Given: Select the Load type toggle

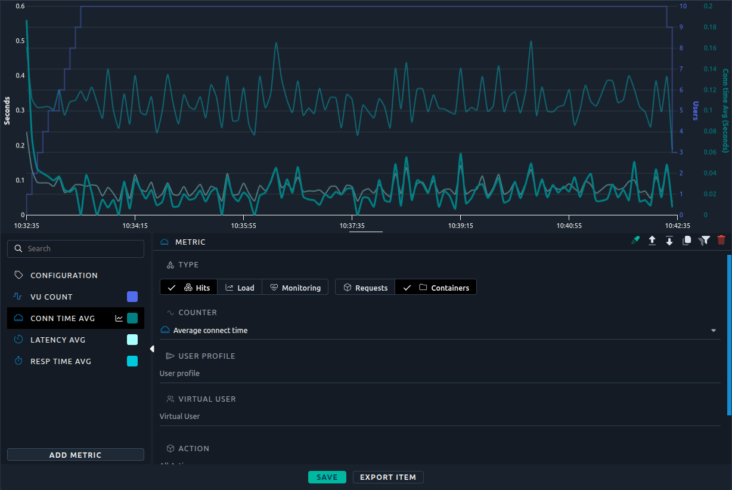Looking at the screenshot, I should pyautogui.click(x=240, y=287).
